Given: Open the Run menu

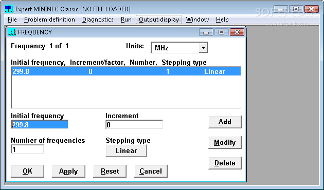Looking at the screenshot, I should 126,20.
